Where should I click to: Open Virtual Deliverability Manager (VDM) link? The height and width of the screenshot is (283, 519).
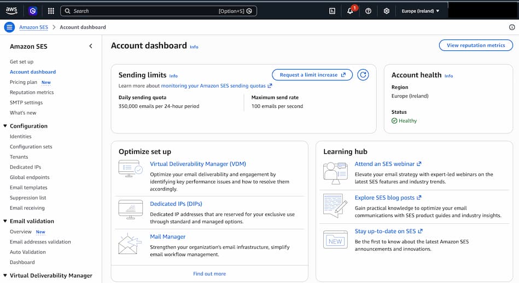coord(198,164)
